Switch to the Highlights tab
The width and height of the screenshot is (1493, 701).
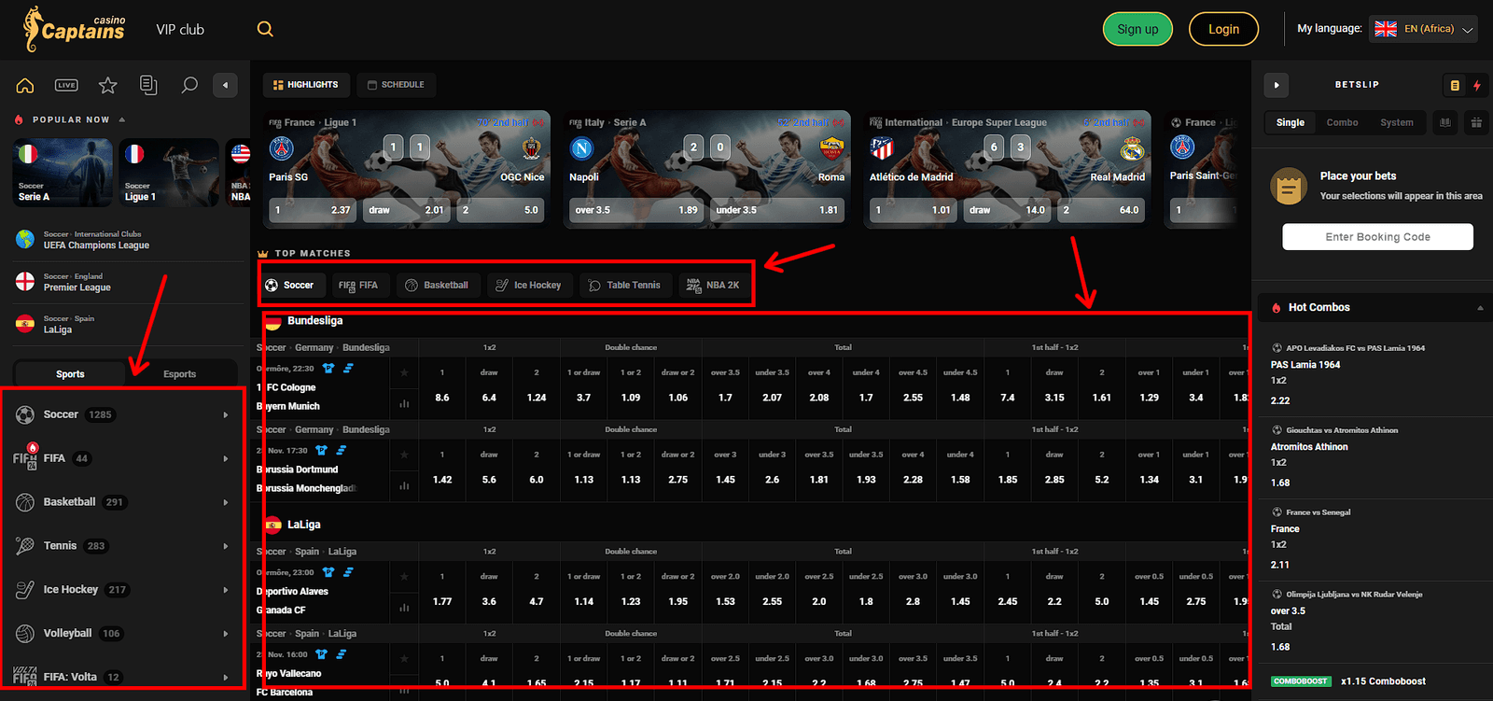(x=306, y=85)
